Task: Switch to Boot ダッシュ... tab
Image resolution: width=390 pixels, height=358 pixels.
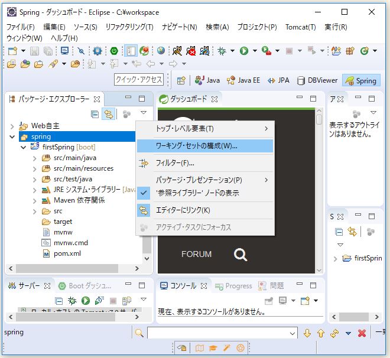Action: coord(84,286)
